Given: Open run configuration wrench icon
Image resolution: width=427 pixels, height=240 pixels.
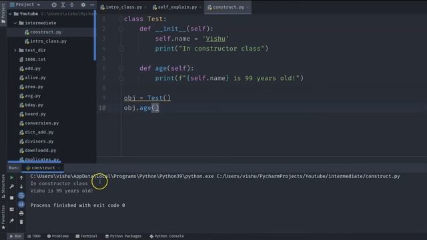Looking at the screenshot, I should click(x=12, y=187).
